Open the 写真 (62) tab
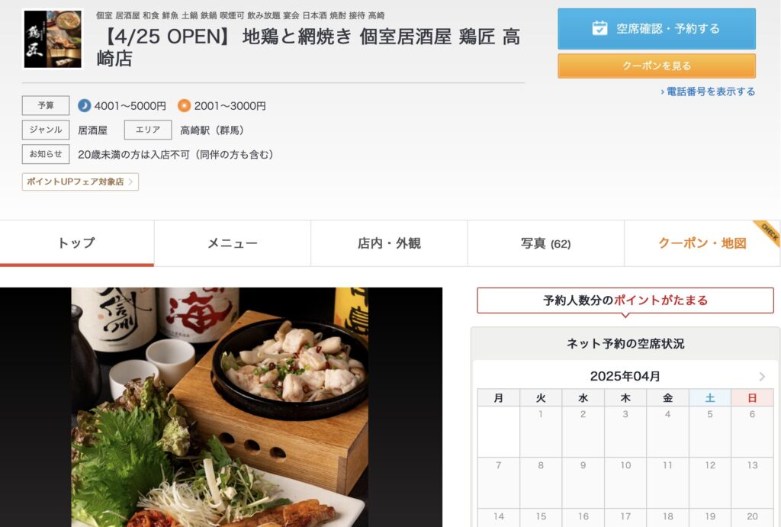The image size is (781, 527). 546,243
